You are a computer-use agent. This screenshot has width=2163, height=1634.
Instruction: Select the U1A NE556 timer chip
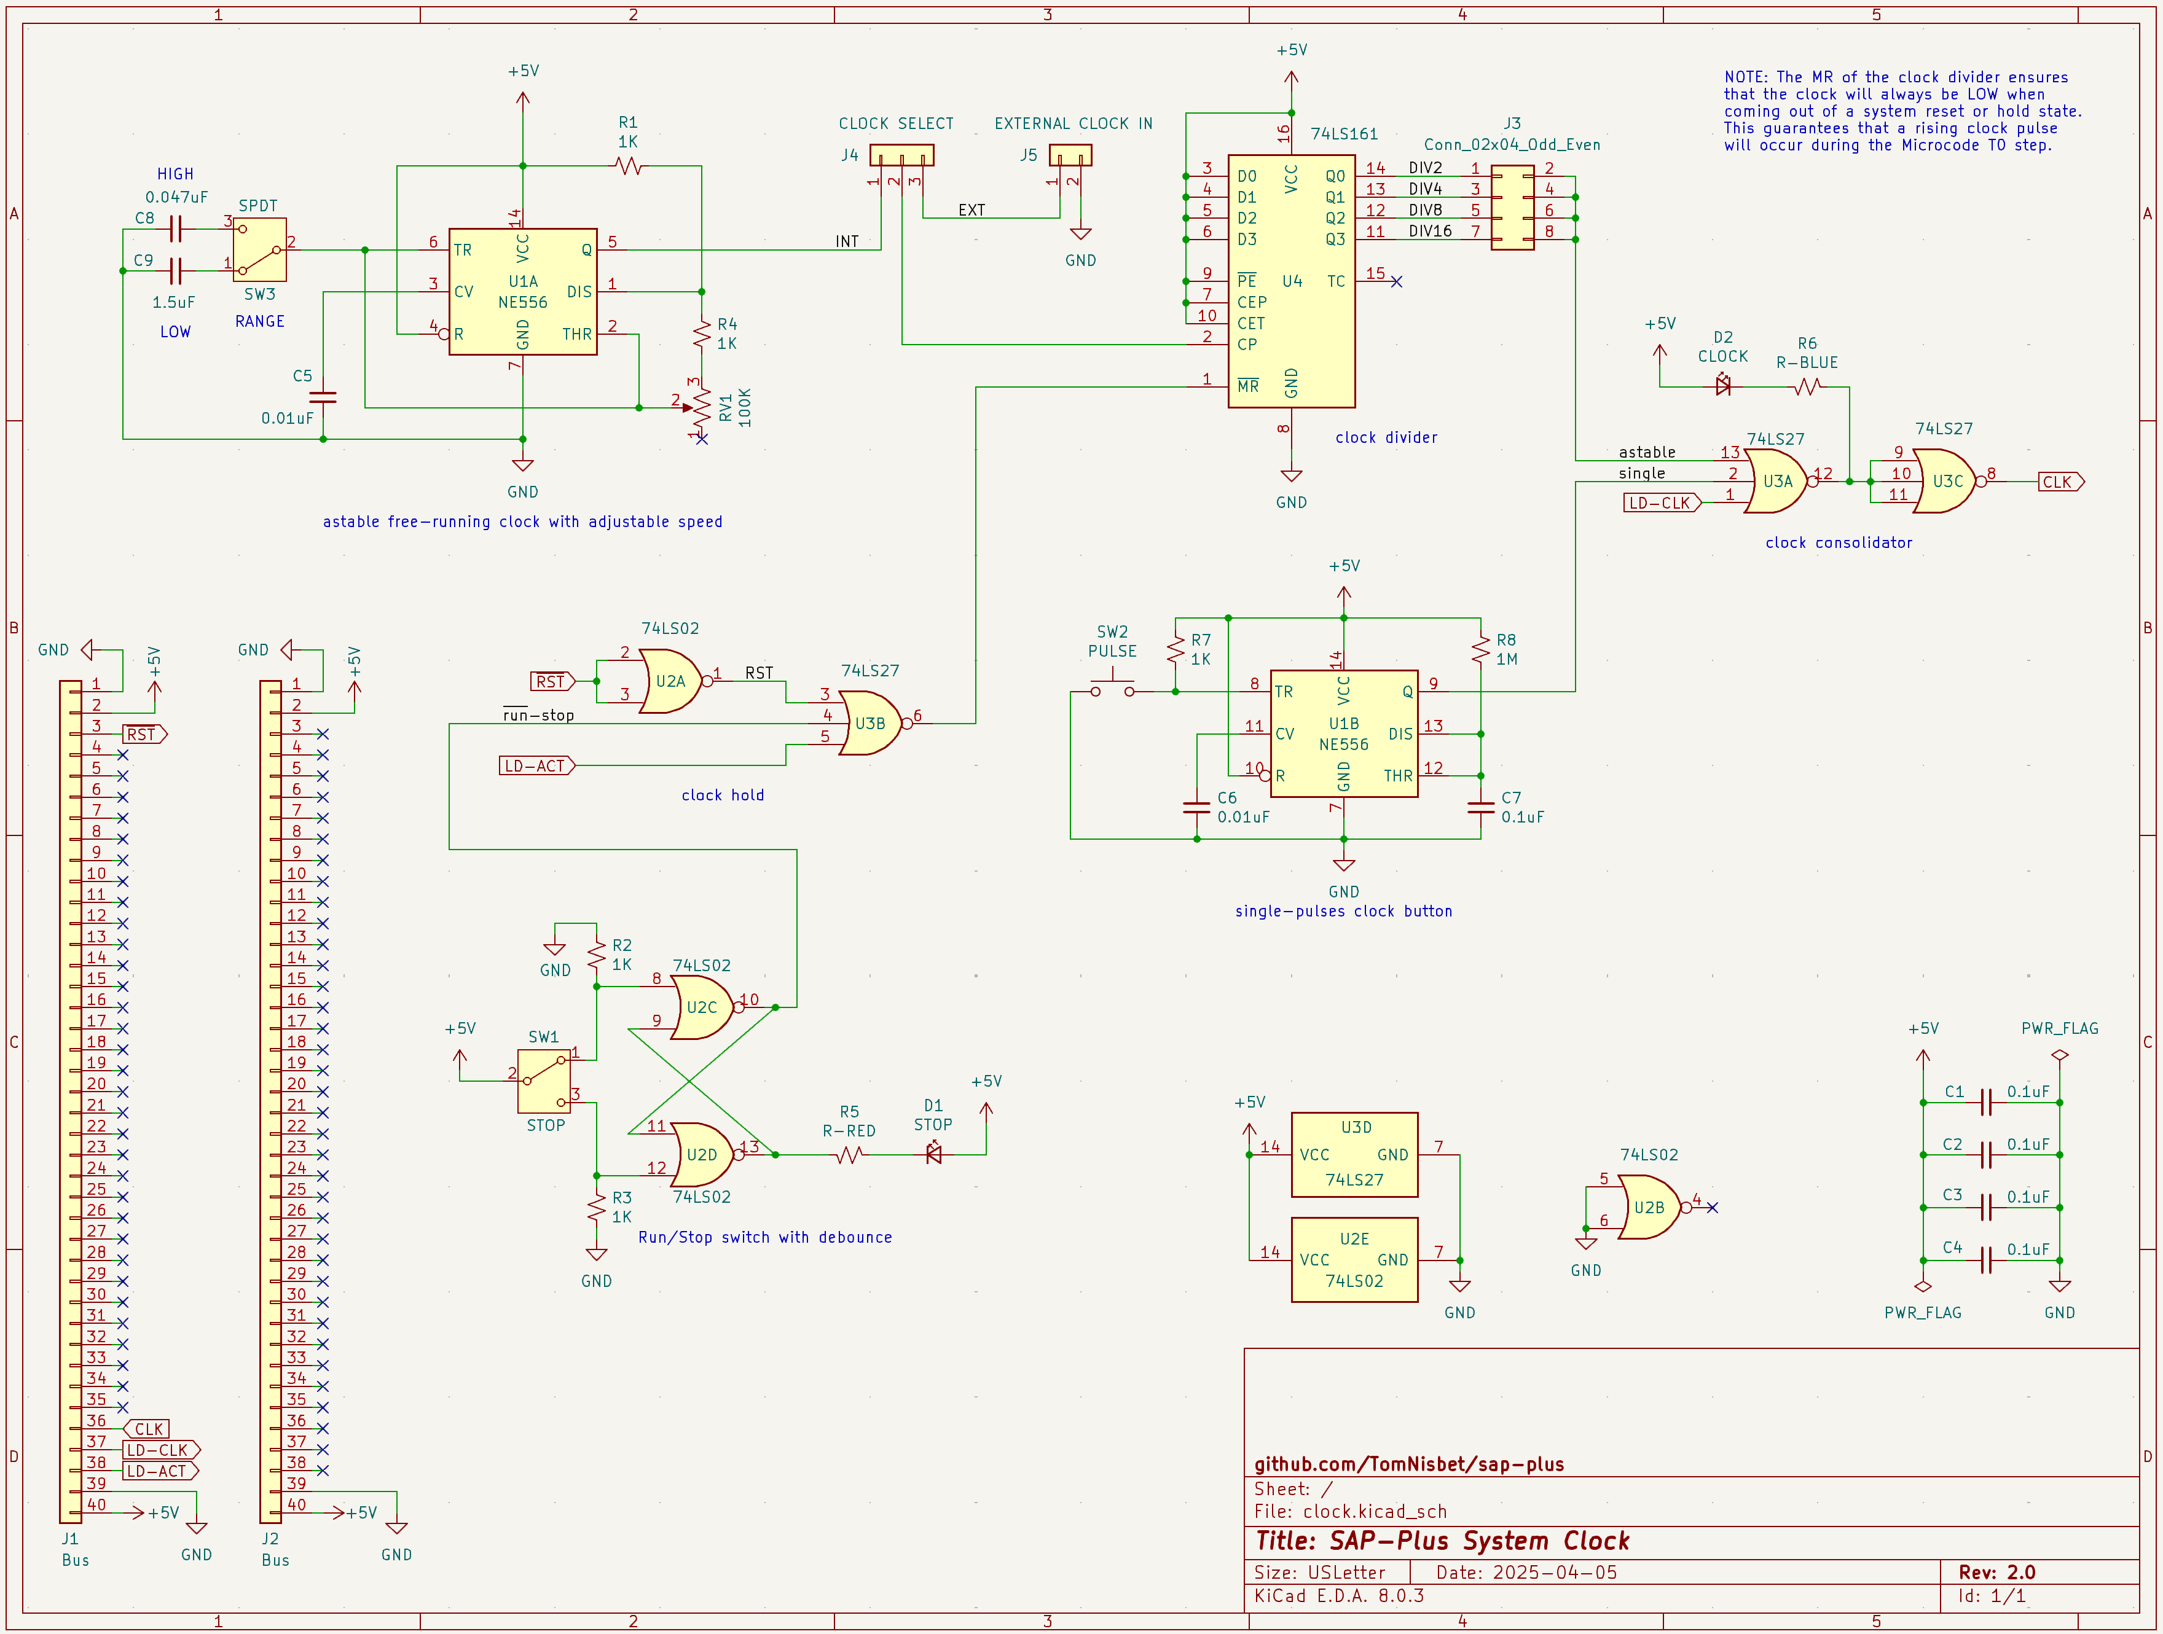522,291
